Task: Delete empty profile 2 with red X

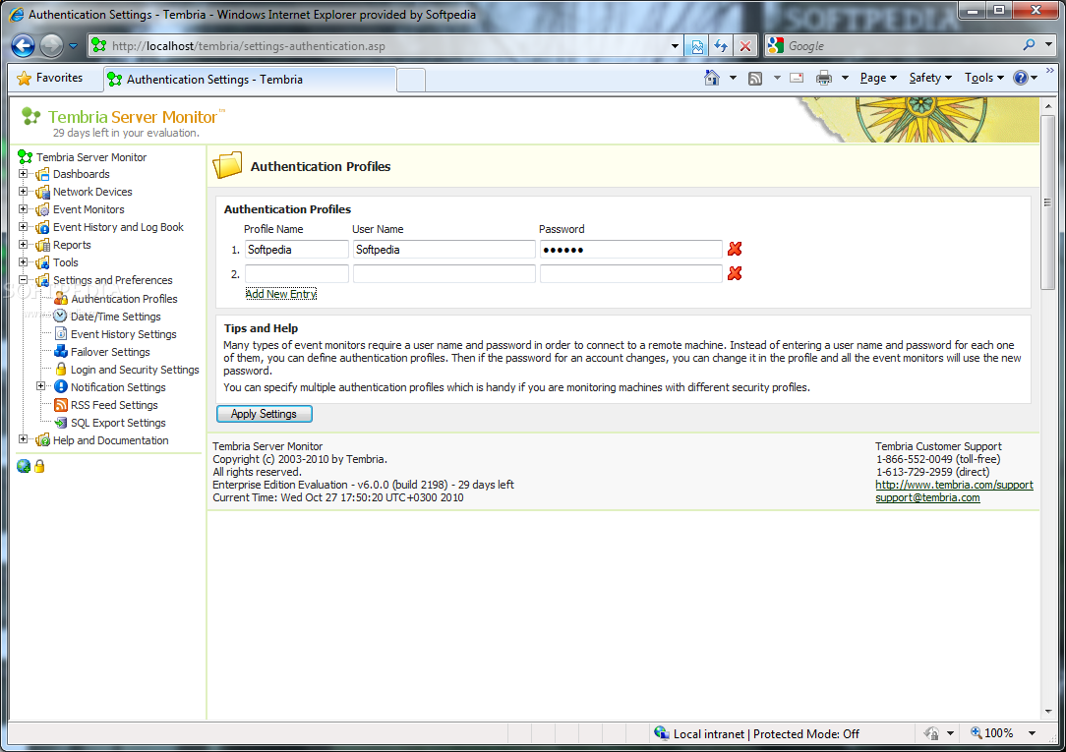Action: tap(735, 273)
